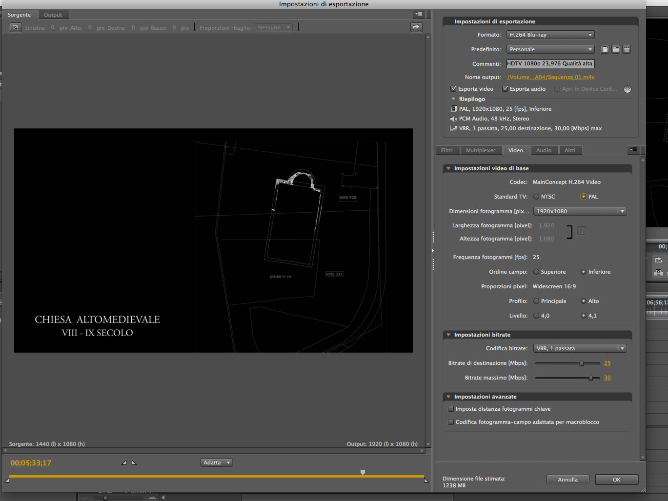
Task: Click the set out point triangle marker
Action: [134, 462]
